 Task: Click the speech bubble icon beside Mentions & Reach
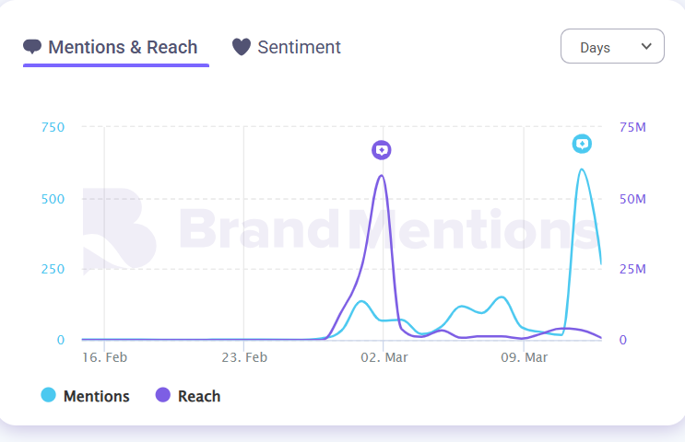(x=33, y=47)
